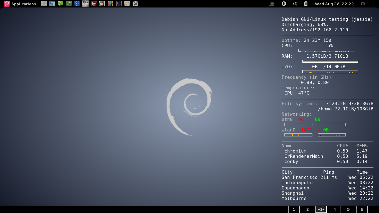Click the RAM usage bar
This screenshot has height=213, width=379.
(330, 61)
